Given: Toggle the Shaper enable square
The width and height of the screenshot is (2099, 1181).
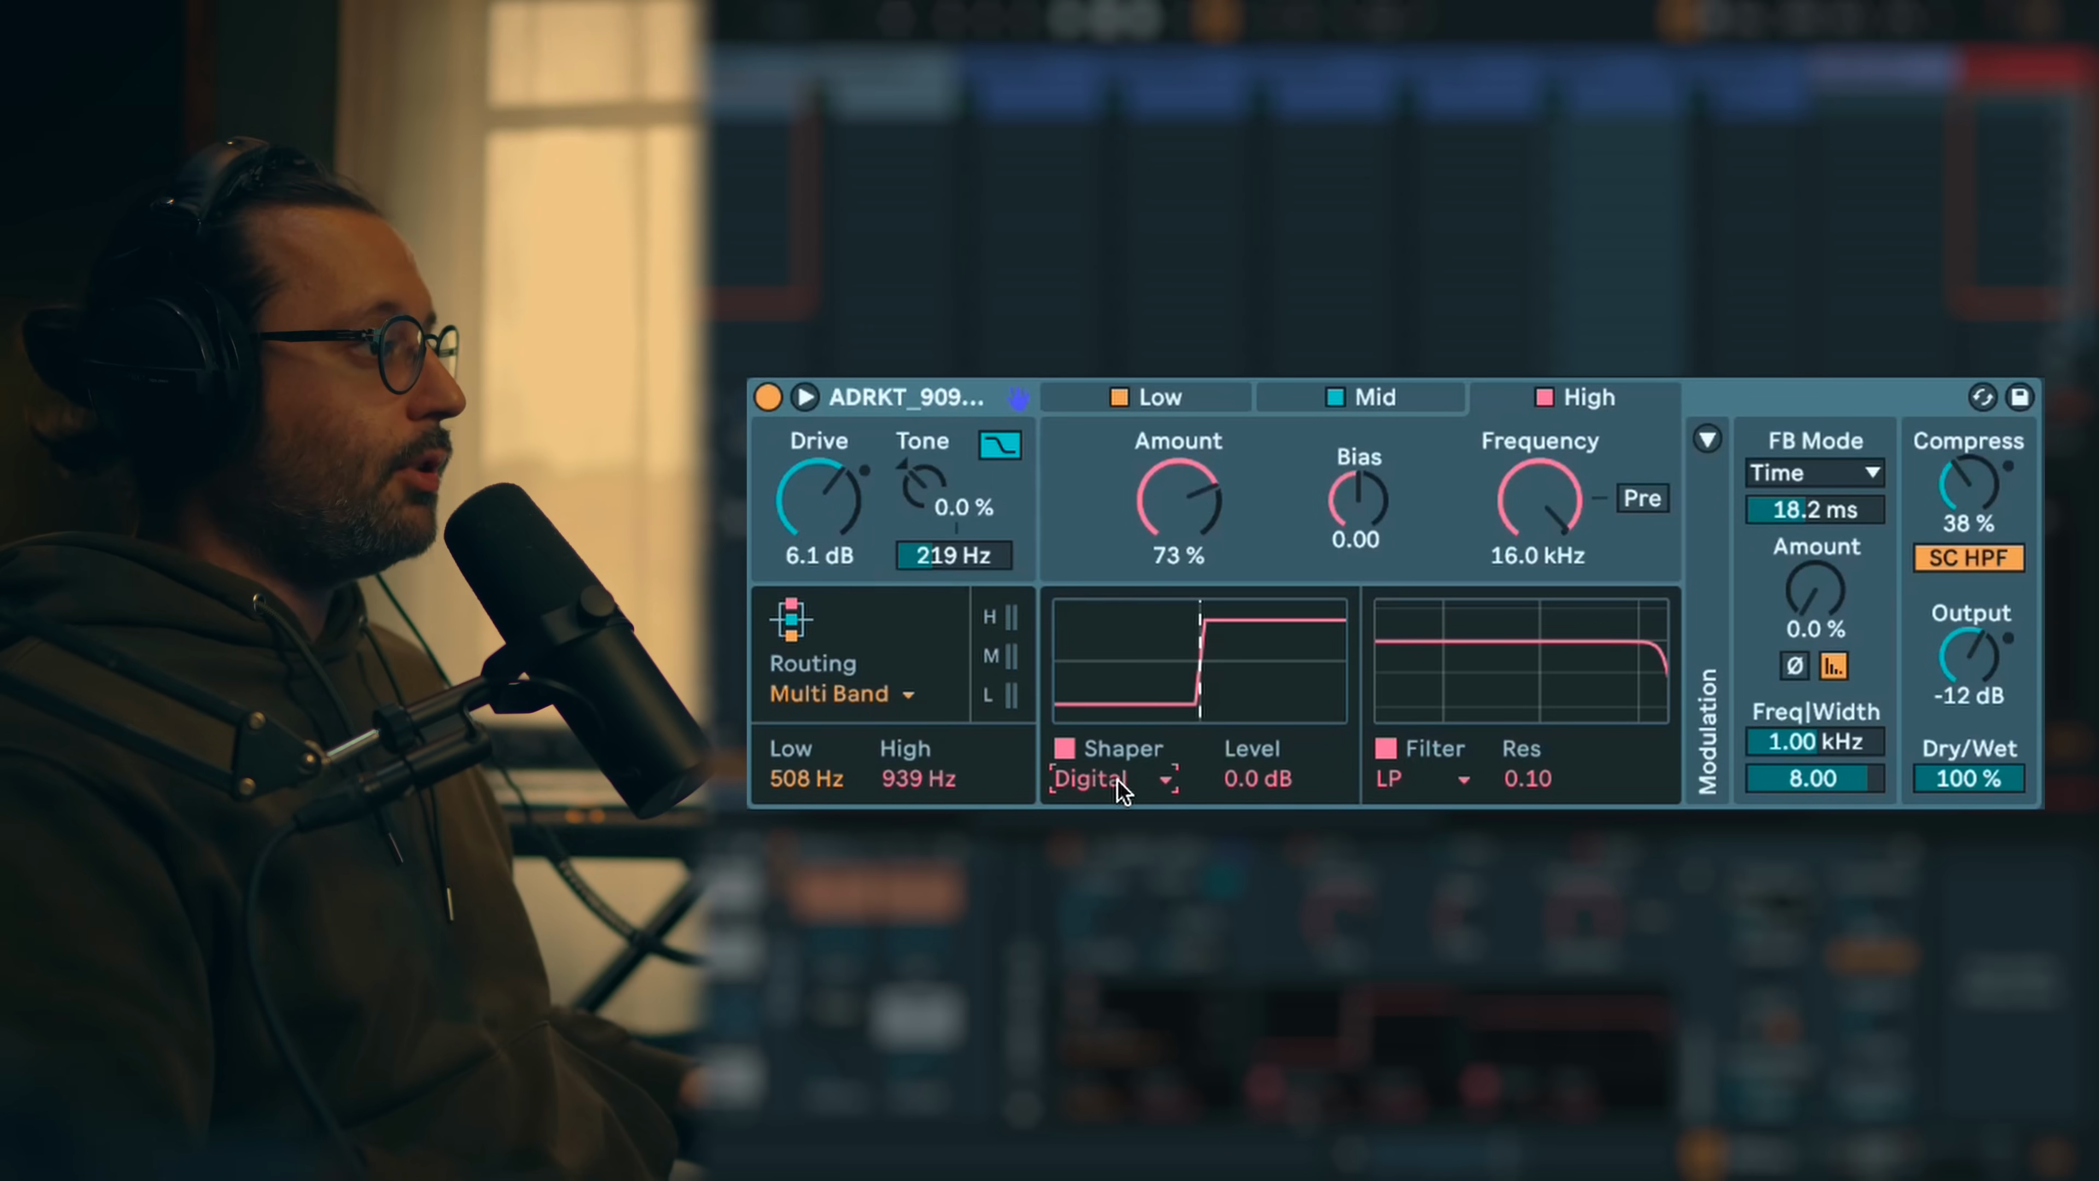Looking at the screenshot, I should 1065,748.
